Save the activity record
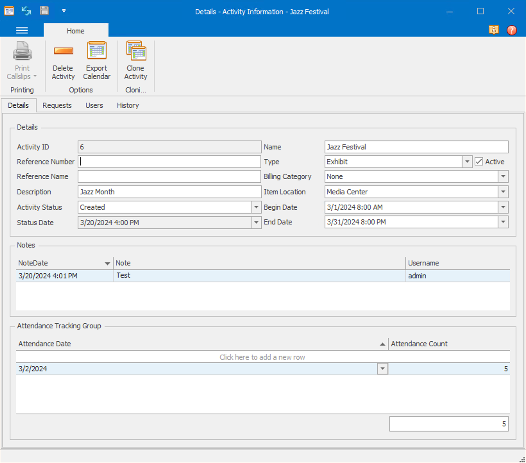This screenshot has height=463, width=526. click(44, 11)
